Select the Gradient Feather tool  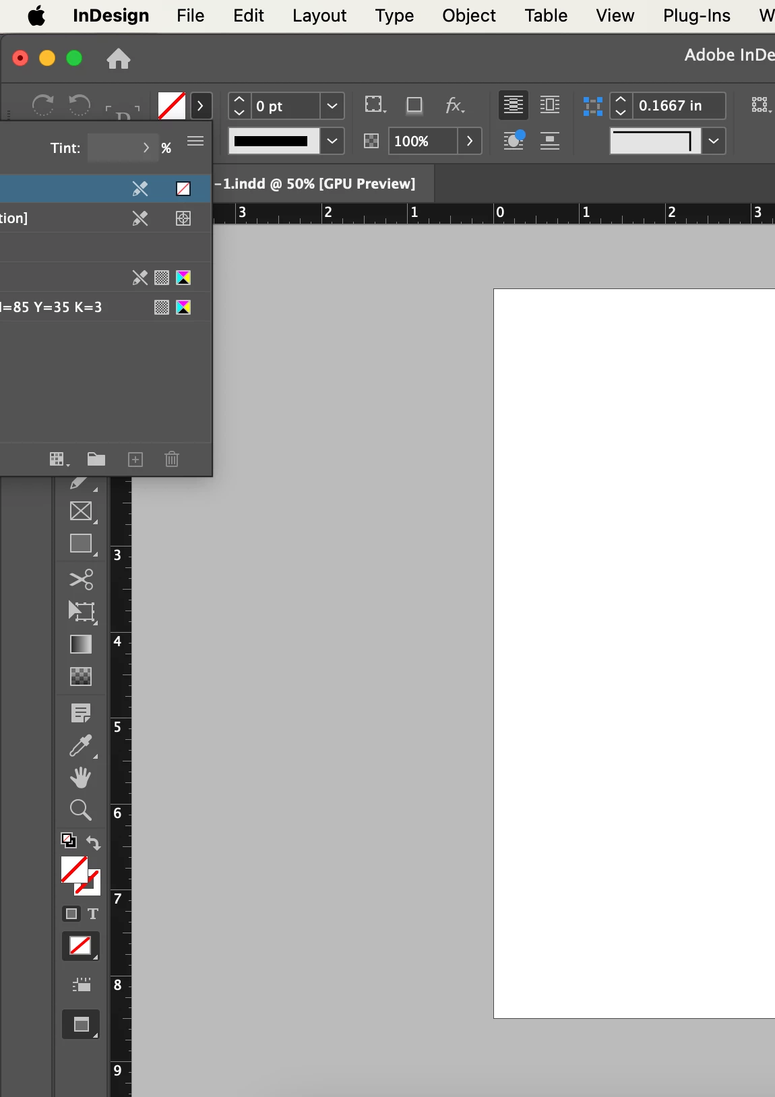pos(81,676)
